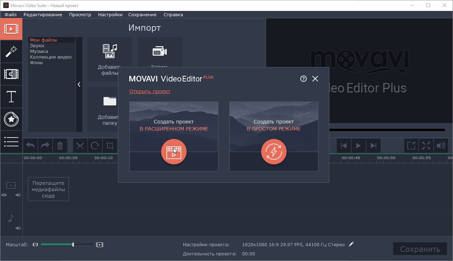The width and height of the screenshot is (453, 261).
Task: Click the help question mark in dialog
Action: click(x=303, y=79)
